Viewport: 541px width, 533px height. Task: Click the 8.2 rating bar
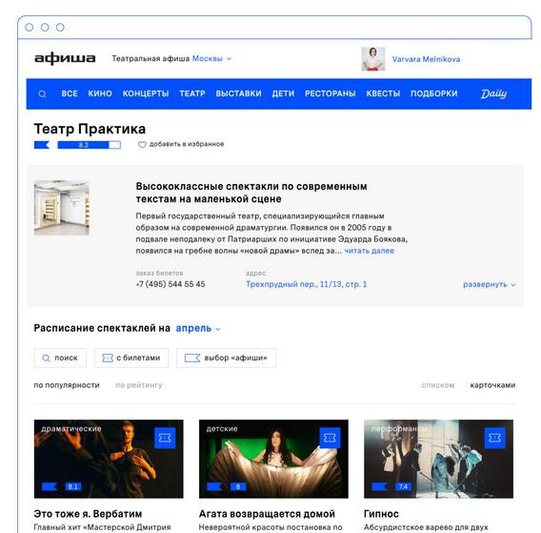click(89, 145)
